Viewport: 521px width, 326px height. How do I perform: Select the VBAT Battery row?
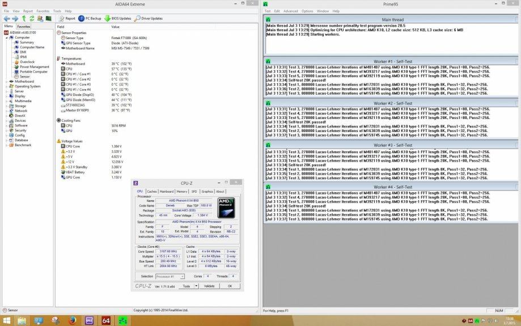[156, 172]
